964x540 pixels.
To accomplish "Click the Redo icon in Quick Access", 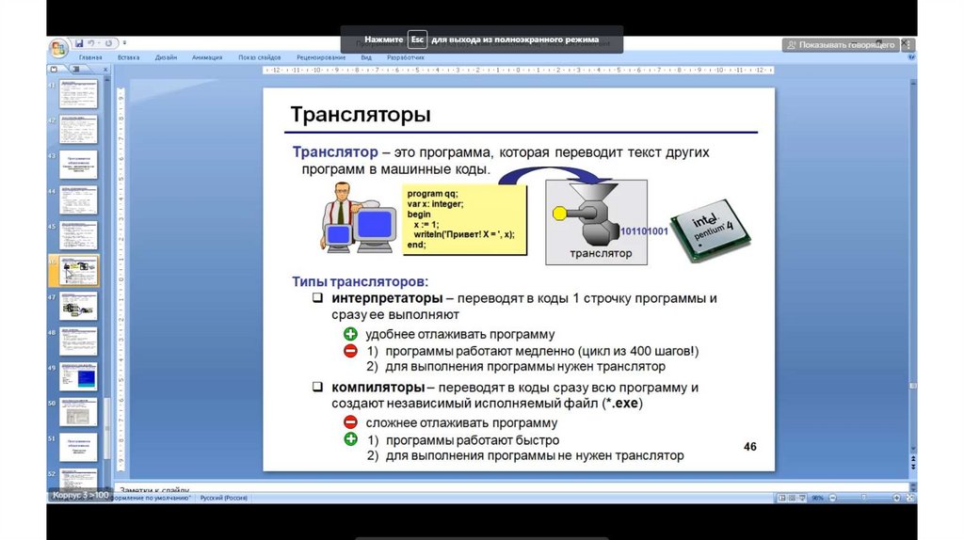I will click(x=109, y=43).
